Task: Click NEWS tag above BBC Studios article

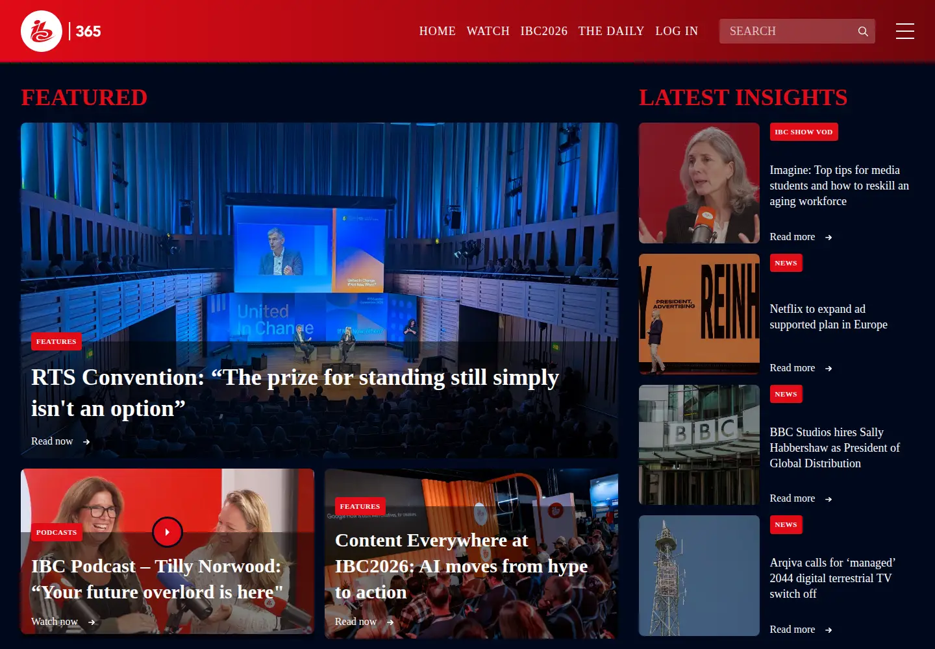Action: click(x=786, y=394)
